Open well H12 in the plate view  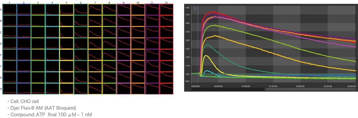[x=166, y=89]
